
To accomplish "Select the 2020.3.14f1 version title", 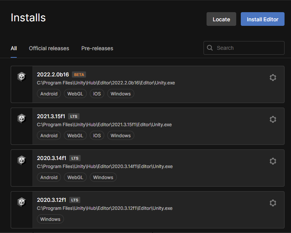I will (52, 158).
